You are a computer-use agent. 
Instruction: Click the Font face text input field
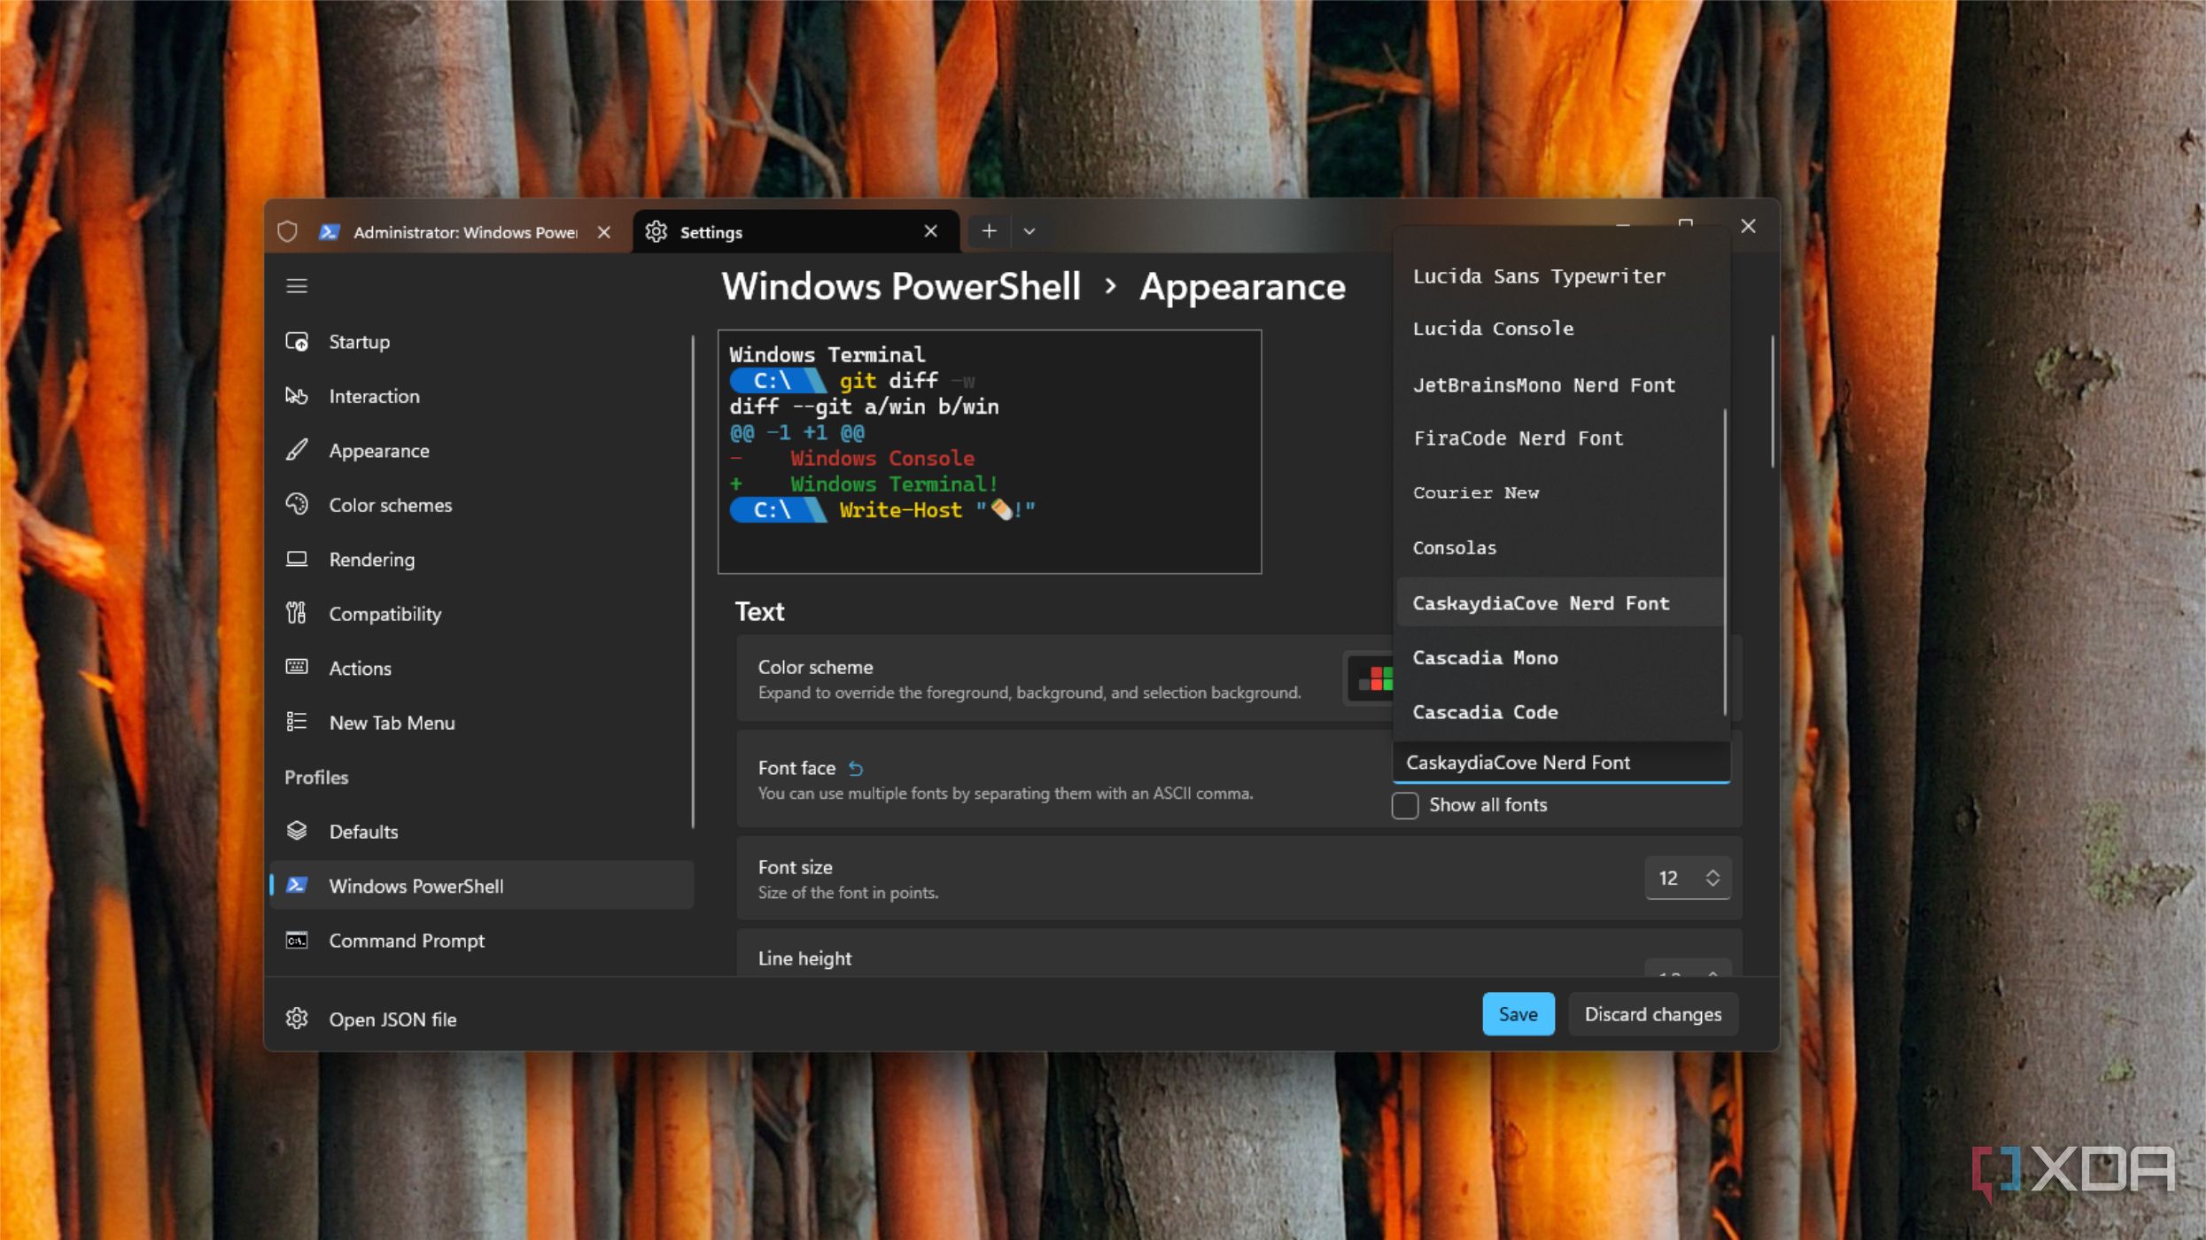[1559, 763]
